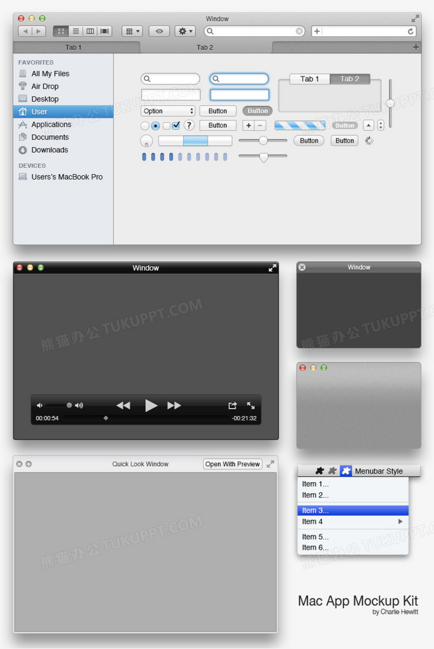Click the highlighted blue puzzle menubar icon
Image resolution: width=434 pixels, height=649 pixels.
(346, 470)
